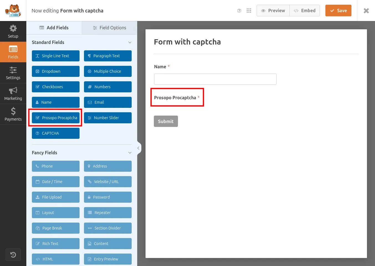
Task: Click the revisions history icon
Action: pos(13,255)
